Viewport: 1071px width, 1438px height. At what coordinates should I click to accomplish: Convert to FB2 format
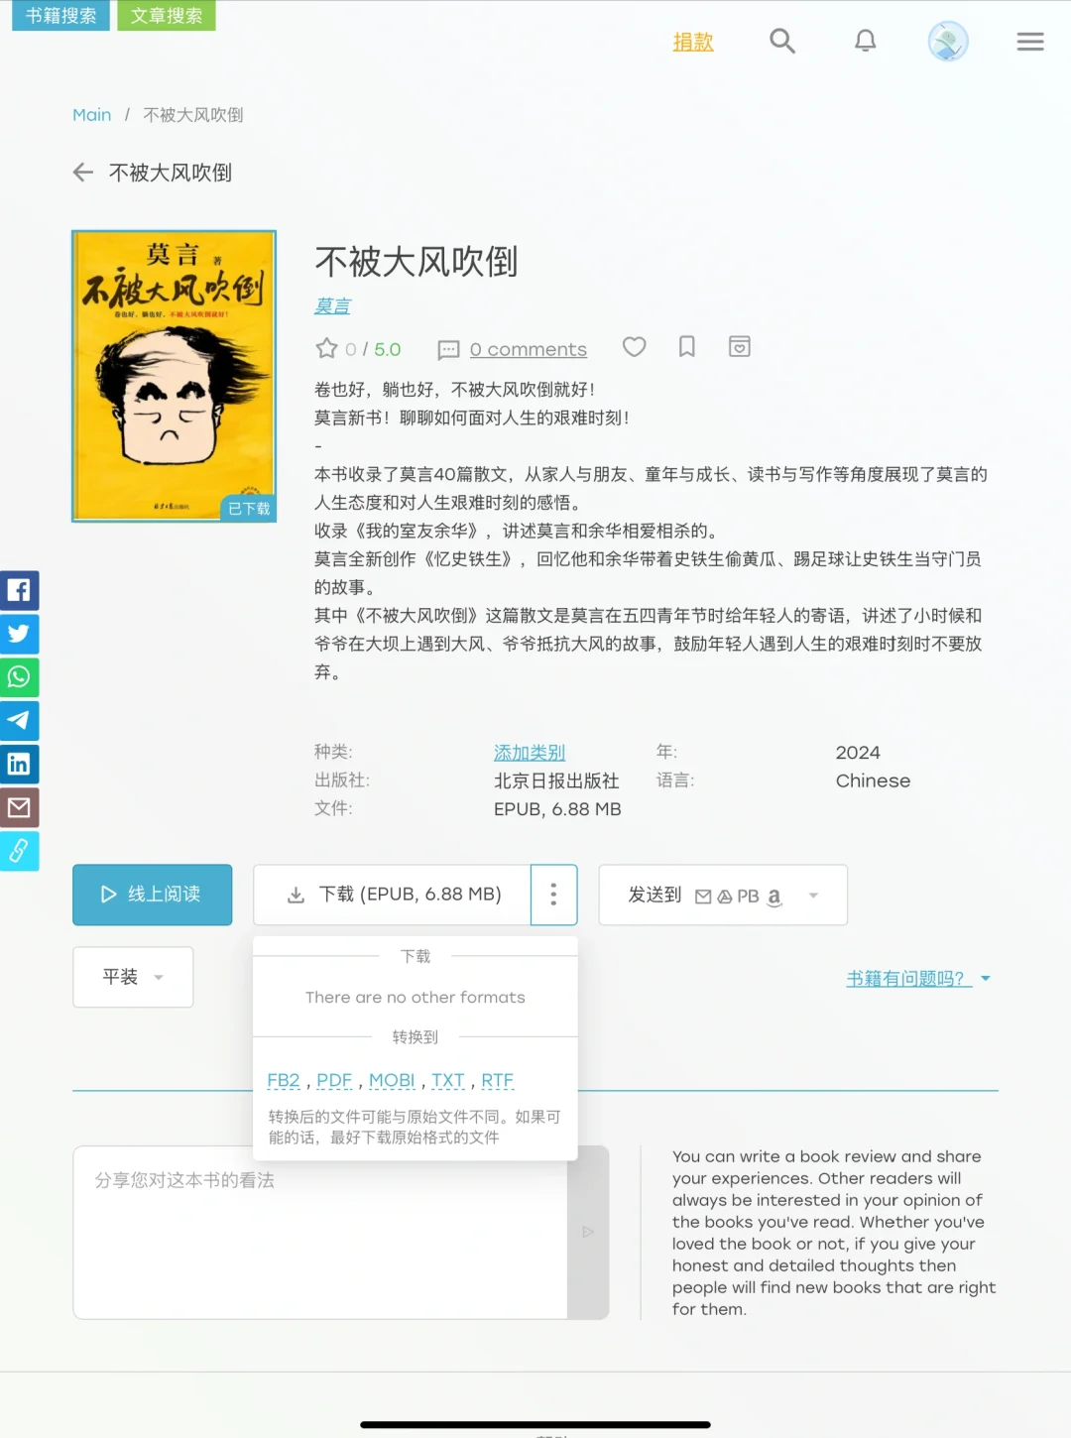tap(284, 1080)
